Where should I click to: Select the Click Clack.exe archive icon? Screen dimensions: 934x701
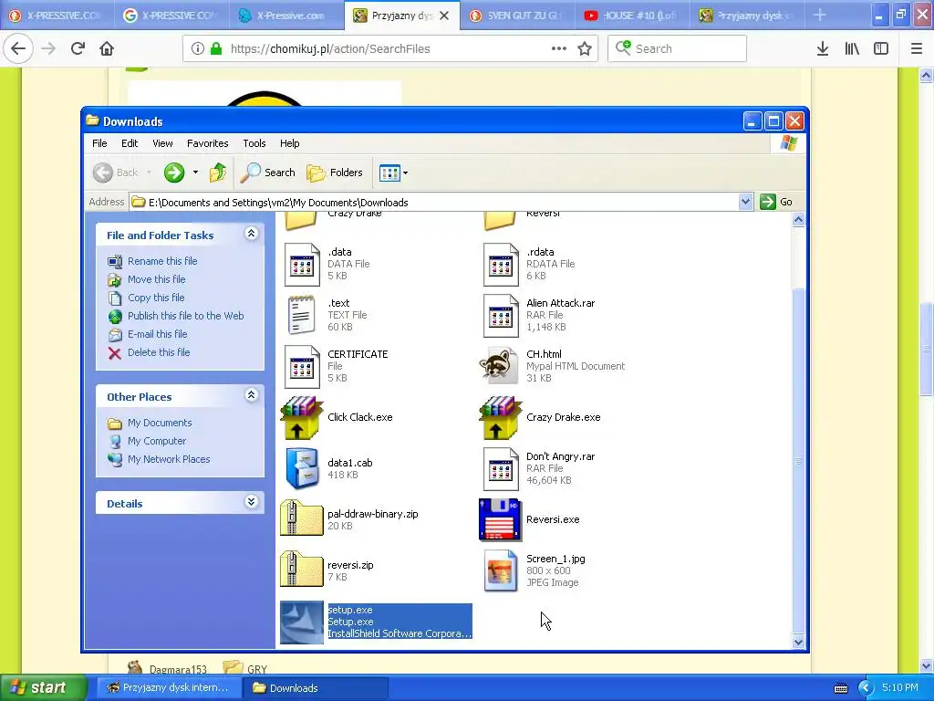point(302,418)
